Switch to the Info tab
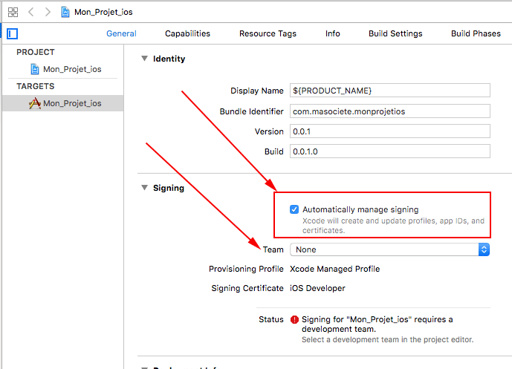This screenshot has width=512, height=369. (x=333, y=33)
